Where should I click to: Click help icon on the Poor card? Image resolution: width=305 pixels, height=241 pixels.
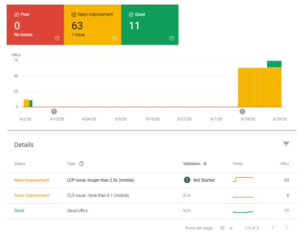click(x=57, y=38)
